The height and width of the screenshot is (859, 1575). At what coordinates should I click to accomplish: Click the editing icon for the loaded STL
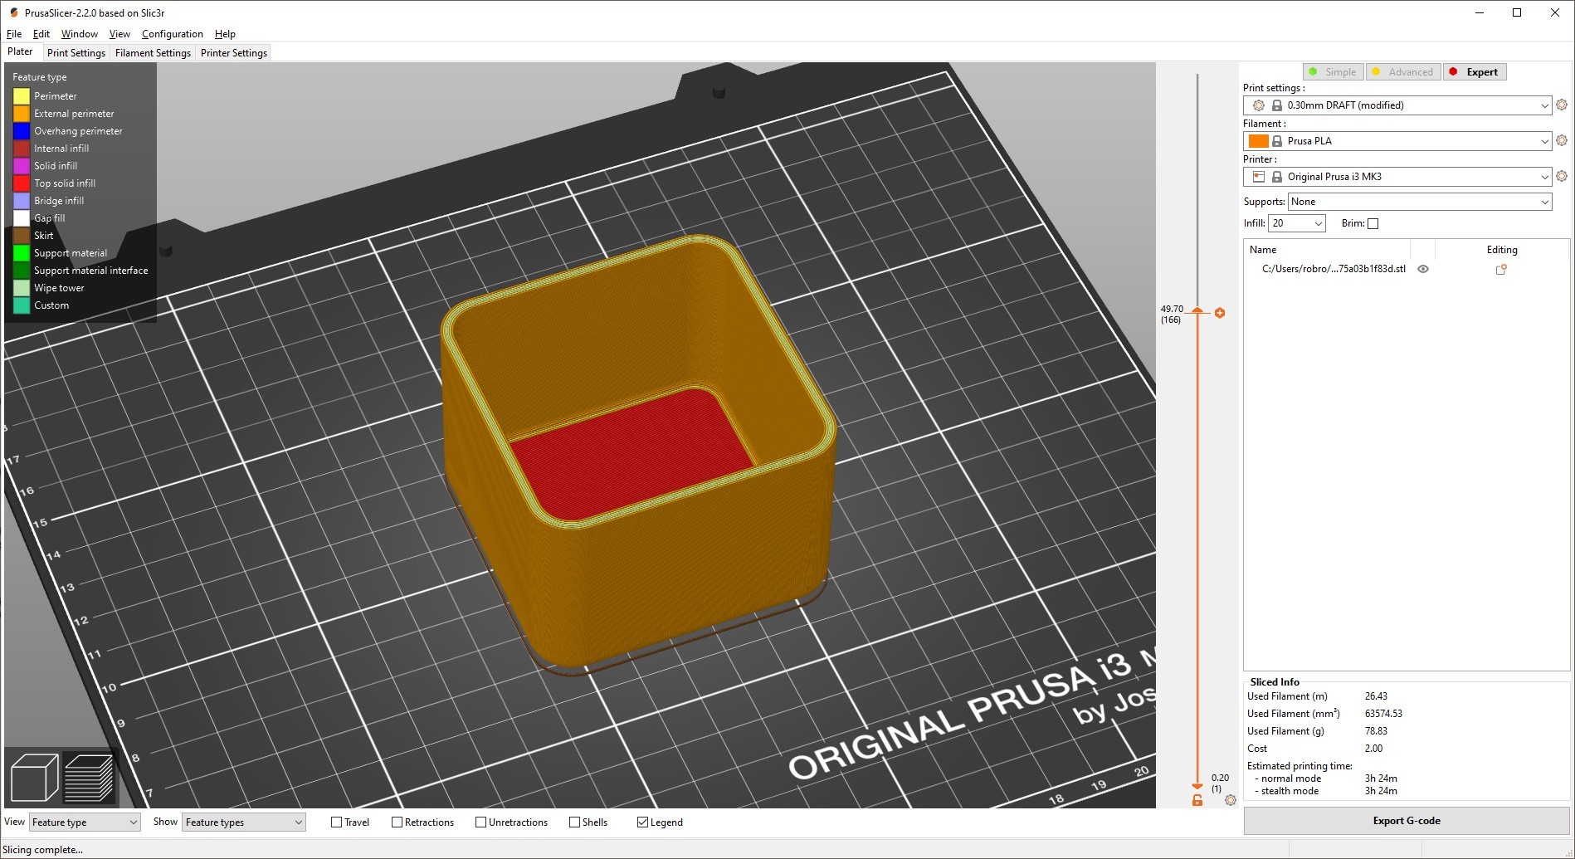1500,269
